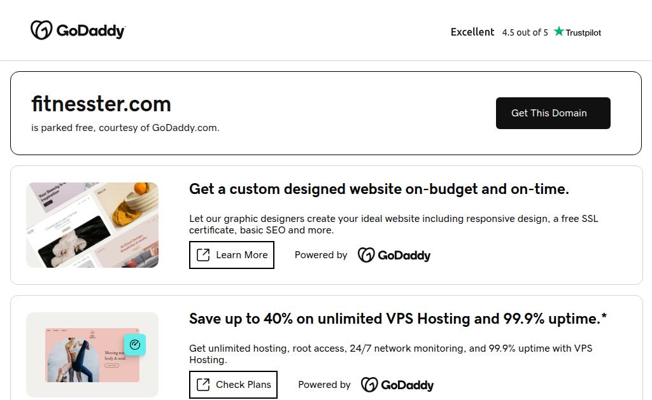This screenshot has width=652, height=400.
Task: Click the GoDaddy logo in header
Action: 78,31
